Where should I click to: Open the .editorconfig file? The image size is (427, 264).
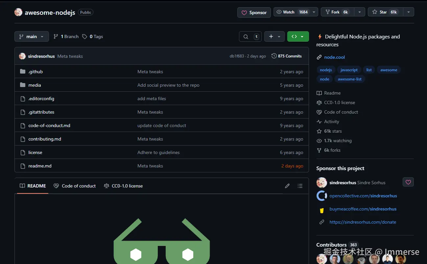tap(41, 99)
